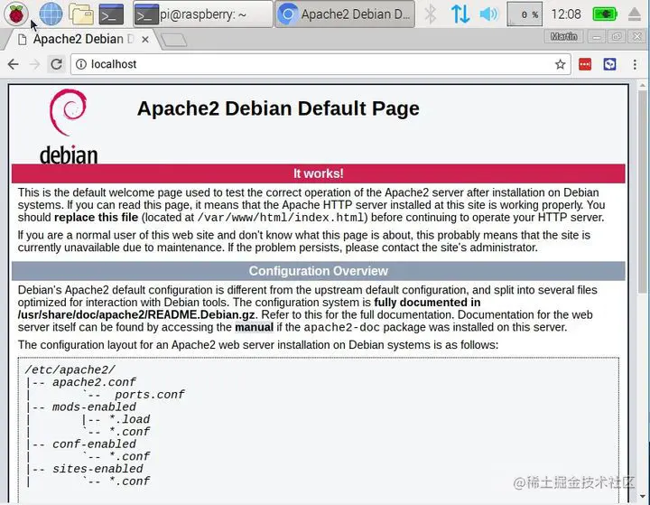Image resolution: width=650 pixels, height=505 pixels.
Task: Launch the web browser globe icon
Action: (51, 14)
